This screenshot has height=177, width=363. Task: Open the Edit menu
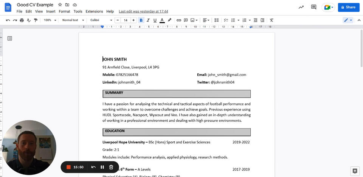pyautogui.click(x=29, y=11)
